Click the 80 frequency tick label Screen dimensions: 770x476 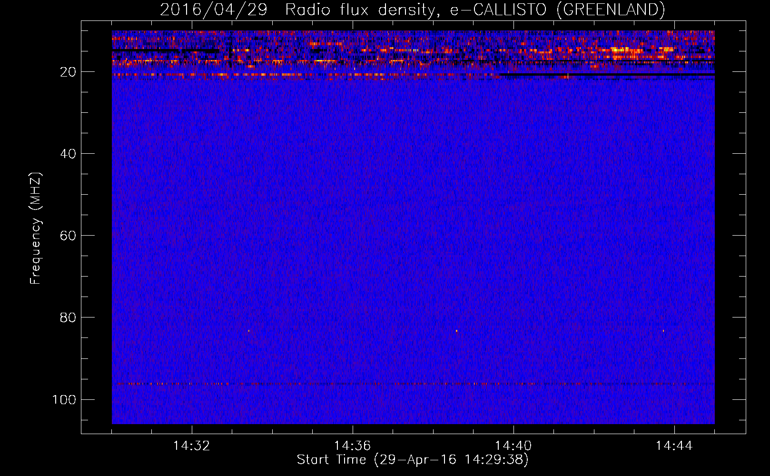tap(68, 317)
